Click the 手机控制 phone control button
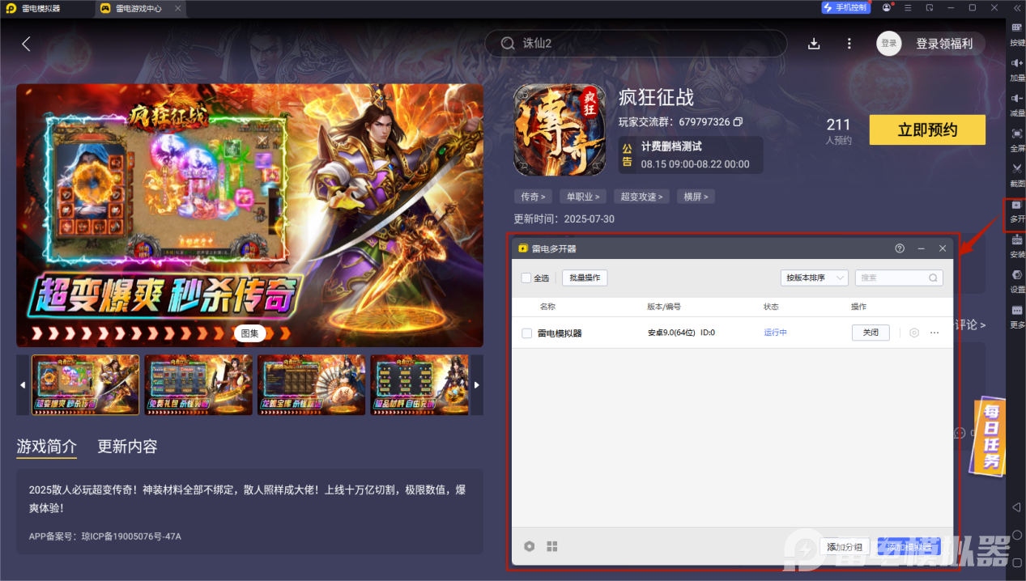Image resolution: width=1026 pixels, height=581 pixels. (845, 7)
